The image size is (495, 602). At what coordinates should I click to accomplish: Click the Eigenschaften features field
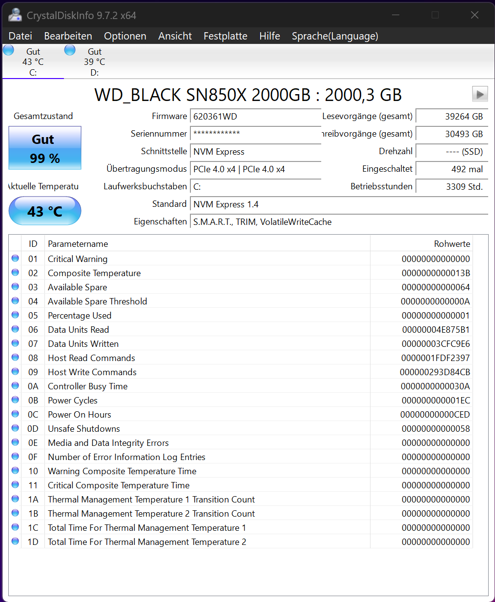coord(339,222)
